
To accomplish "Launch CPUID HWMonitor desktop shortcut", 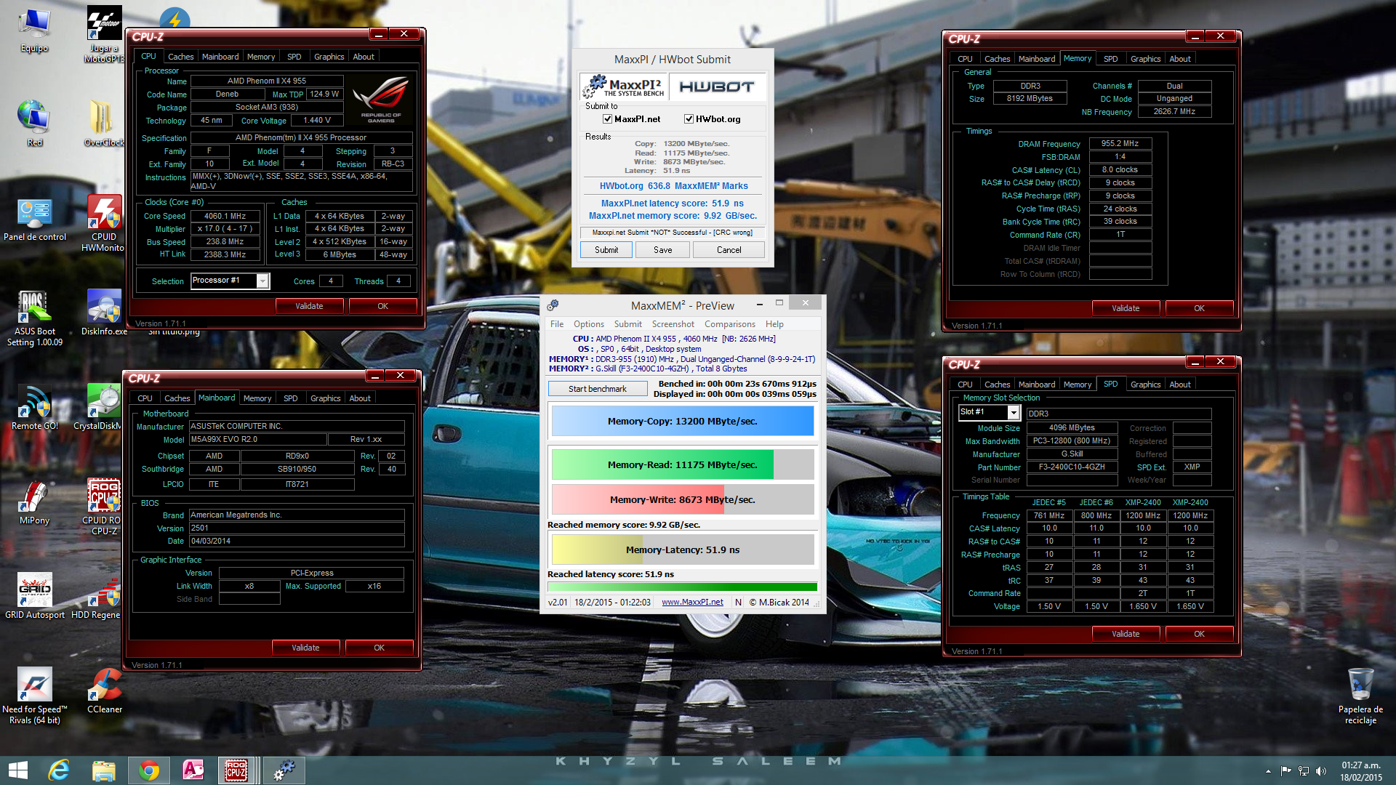I will tap(104, 223).
